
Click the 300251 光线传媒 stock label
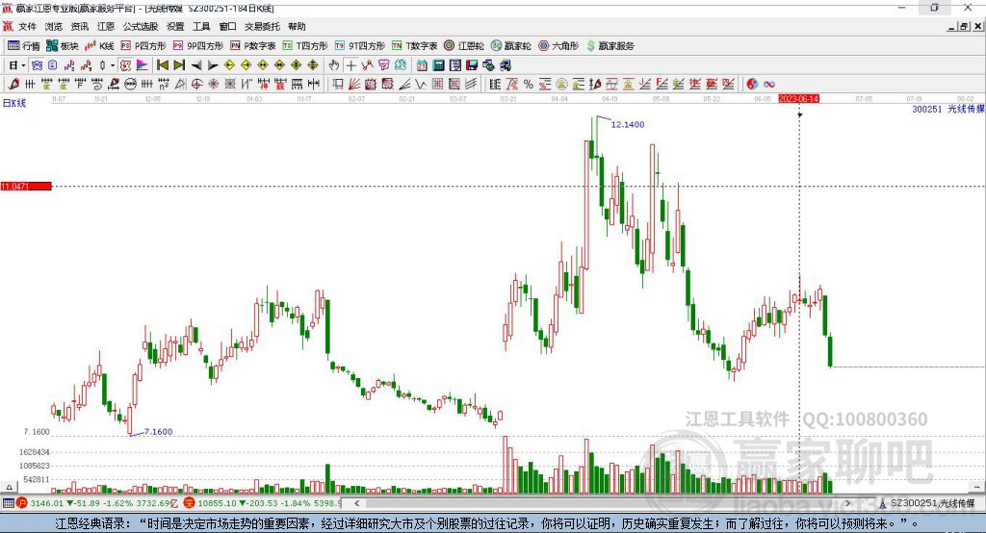[948, 110]
